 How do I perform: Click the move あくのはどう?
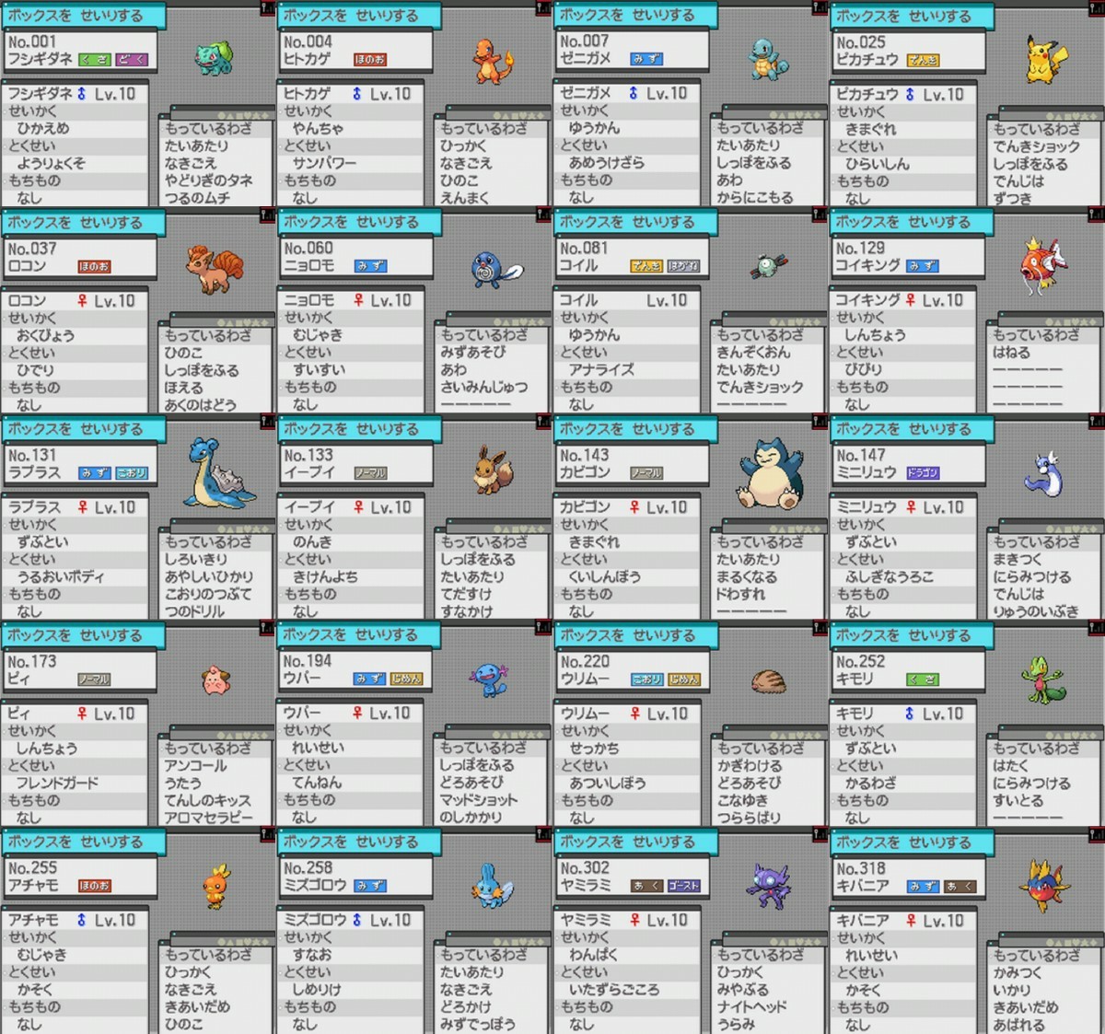pos(201,404)
